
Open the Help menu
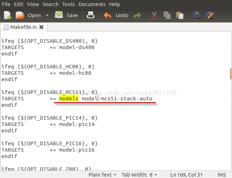tap(115, 4)
